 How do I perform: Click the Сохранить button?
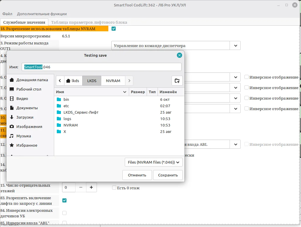(168, 175)
